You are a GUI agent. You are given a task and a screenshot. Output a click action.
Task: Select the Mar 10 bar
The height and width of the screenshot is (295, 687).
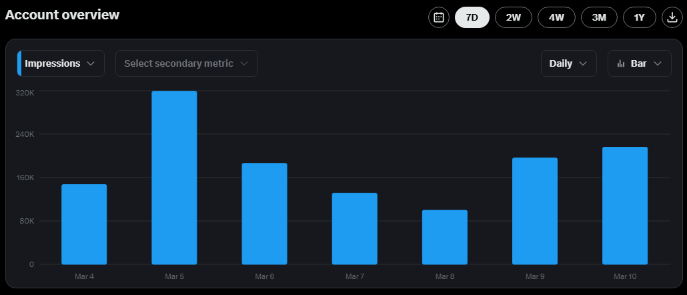(x=625, y=206)
